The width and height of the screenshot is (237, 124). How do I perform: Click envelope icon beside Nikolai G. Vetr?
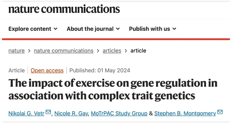click(x=48, y=112)
